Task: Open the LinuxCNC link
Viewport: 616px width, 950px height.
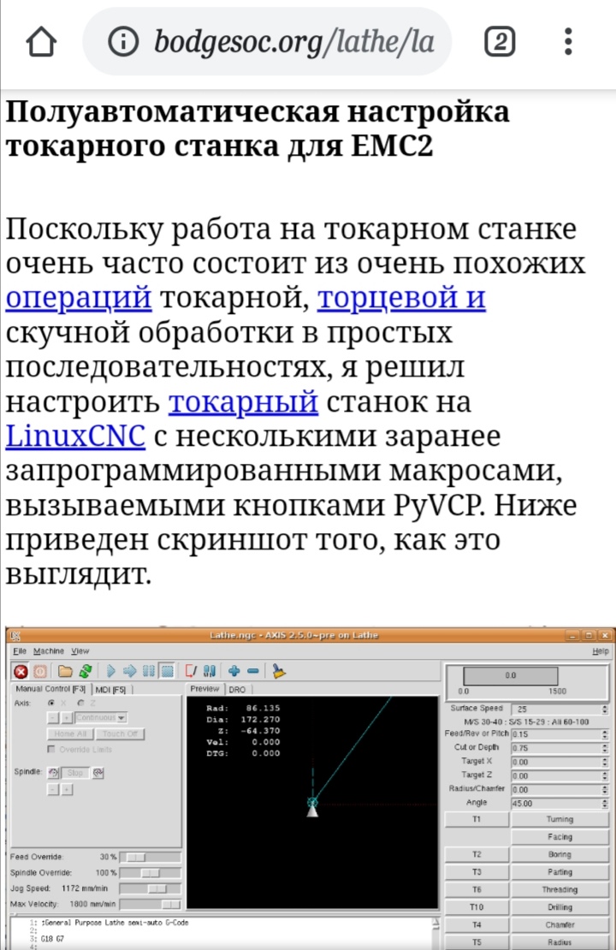Action: coord(75,436)
